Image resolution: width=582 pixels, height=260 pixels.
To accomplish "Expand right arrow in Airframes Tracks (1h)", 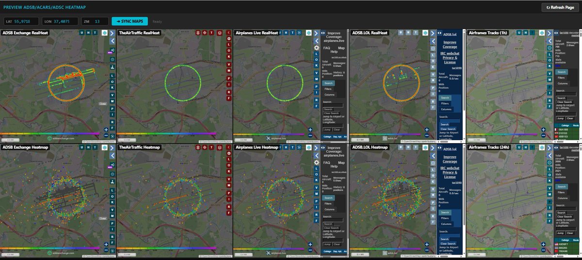I will pos(549,33).
